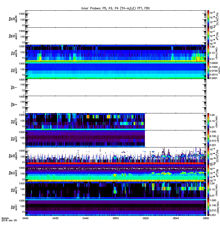The width and height of the screenshot is (220, 235).
Task: Click the empty tha fff 32 edc34 plot panel
Action: [x=116, y=19]
